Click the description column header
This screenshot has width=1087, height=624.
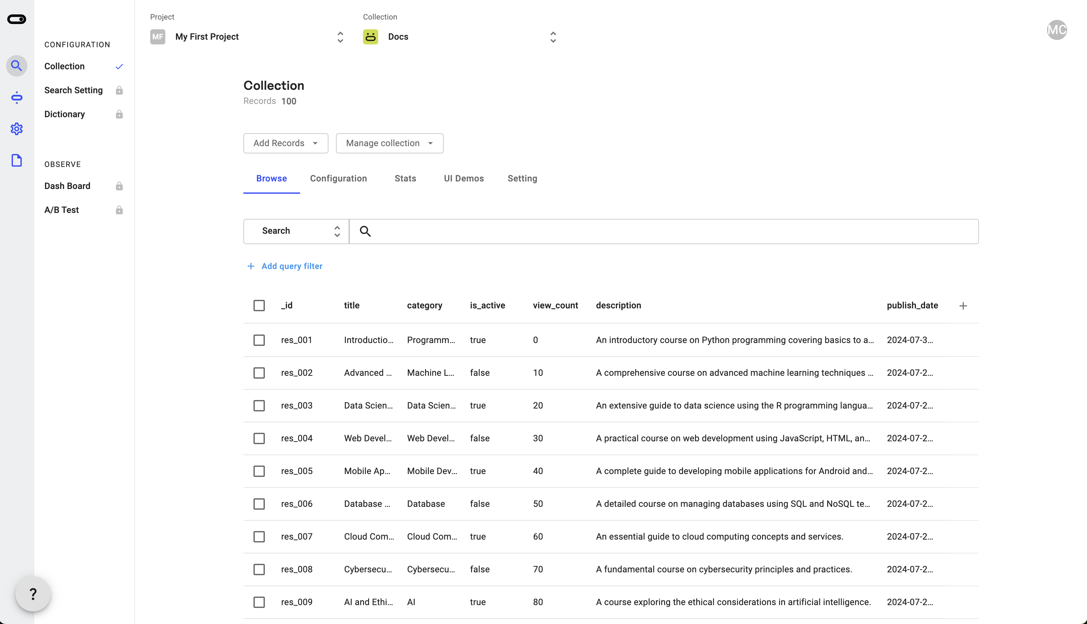618,306
